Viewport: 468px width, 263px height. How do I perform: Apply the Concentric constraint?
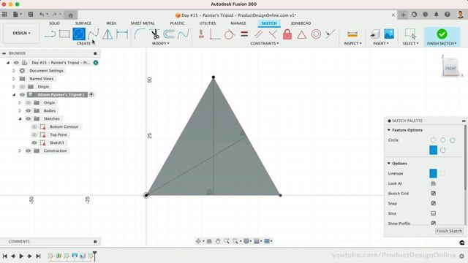[316, 34]
